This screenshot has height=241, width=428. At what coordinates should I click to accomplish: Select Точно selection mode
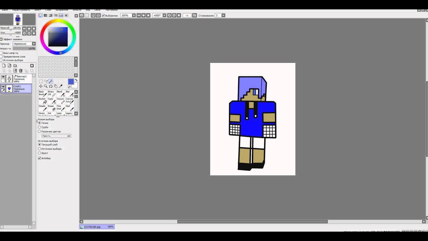click(x=39, y=123)
